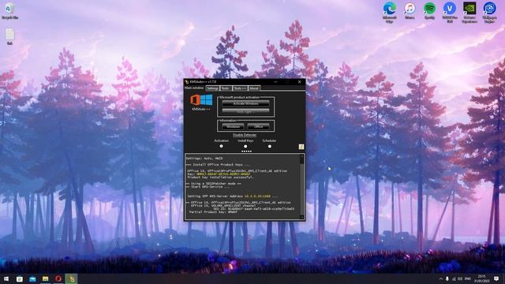Viewport: 505px width, 284px height.
Task: Select the blank file icon below Recycle Bin
Action: [x=9, y=37]
